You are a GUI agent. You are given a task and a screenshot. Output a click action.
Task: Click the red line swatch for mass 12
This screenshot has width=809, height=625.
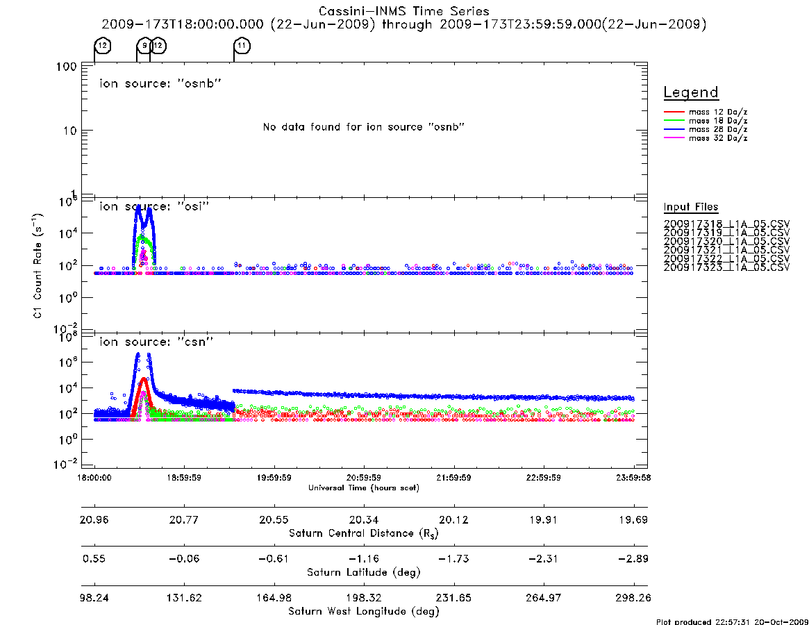[x=674, y=112]
